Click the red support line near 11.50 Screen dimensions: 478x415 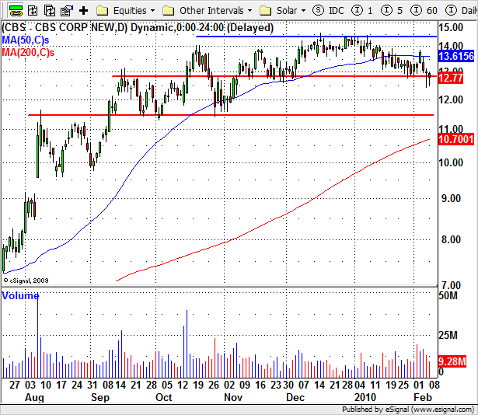[x=231, y=115]
